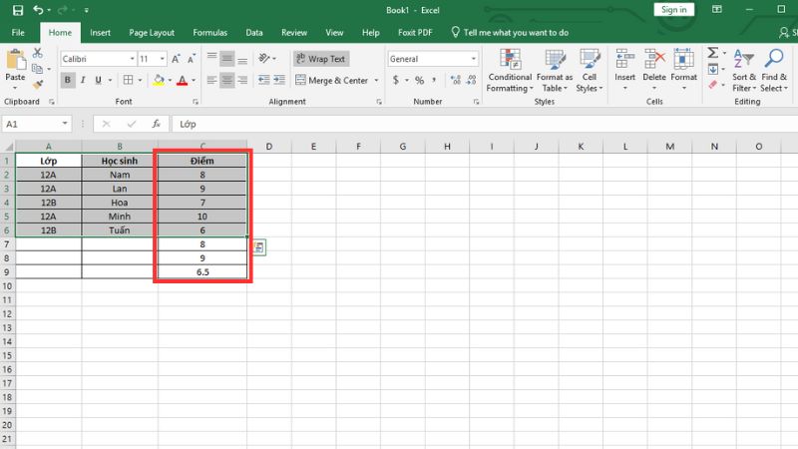The height and width of the screenshot is (449, 798).
Task: Click the Fill Color paint bucket
Action: 158,80
